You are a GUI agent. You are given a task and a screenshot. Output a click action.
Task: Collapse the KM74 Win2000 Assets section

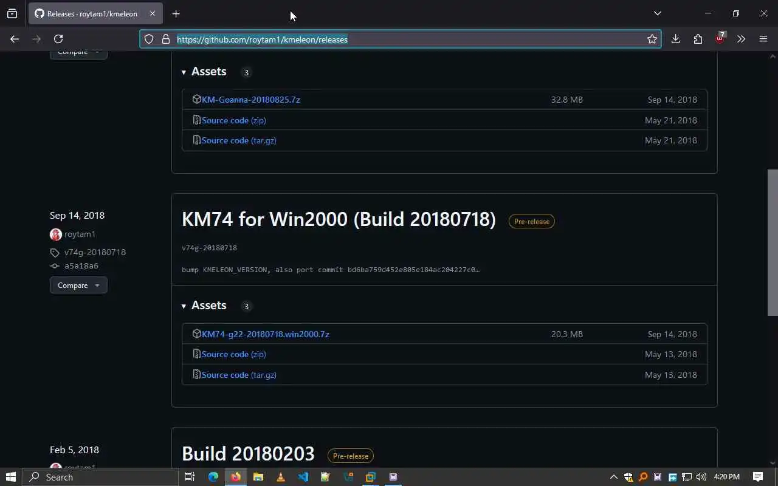pos(204,306)
